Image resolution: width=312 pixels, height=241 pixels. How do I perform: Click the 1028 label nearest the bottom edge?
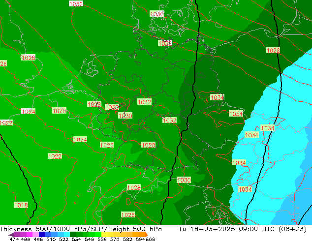(128, 215)
